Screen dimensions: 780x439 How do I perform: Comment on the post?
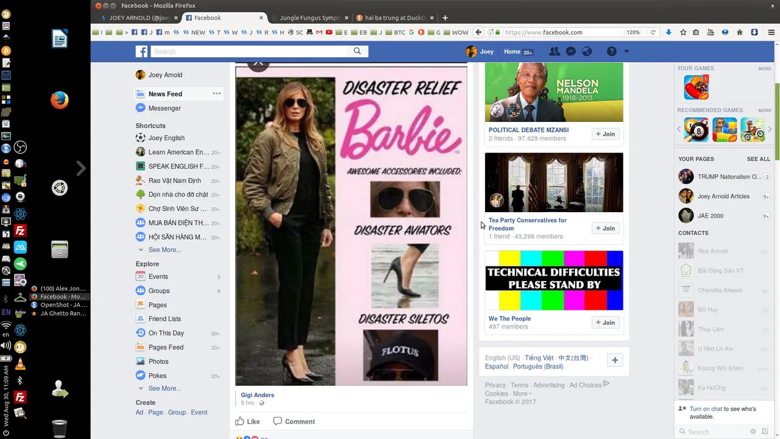294,421
